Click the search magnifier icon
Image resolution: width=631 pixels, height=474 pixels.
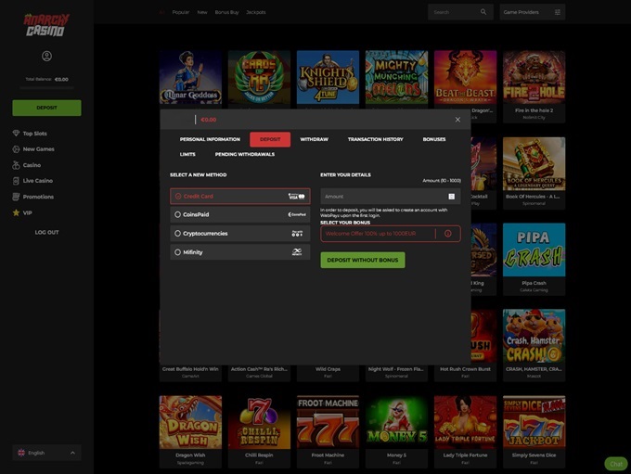(x=483, y=12)
